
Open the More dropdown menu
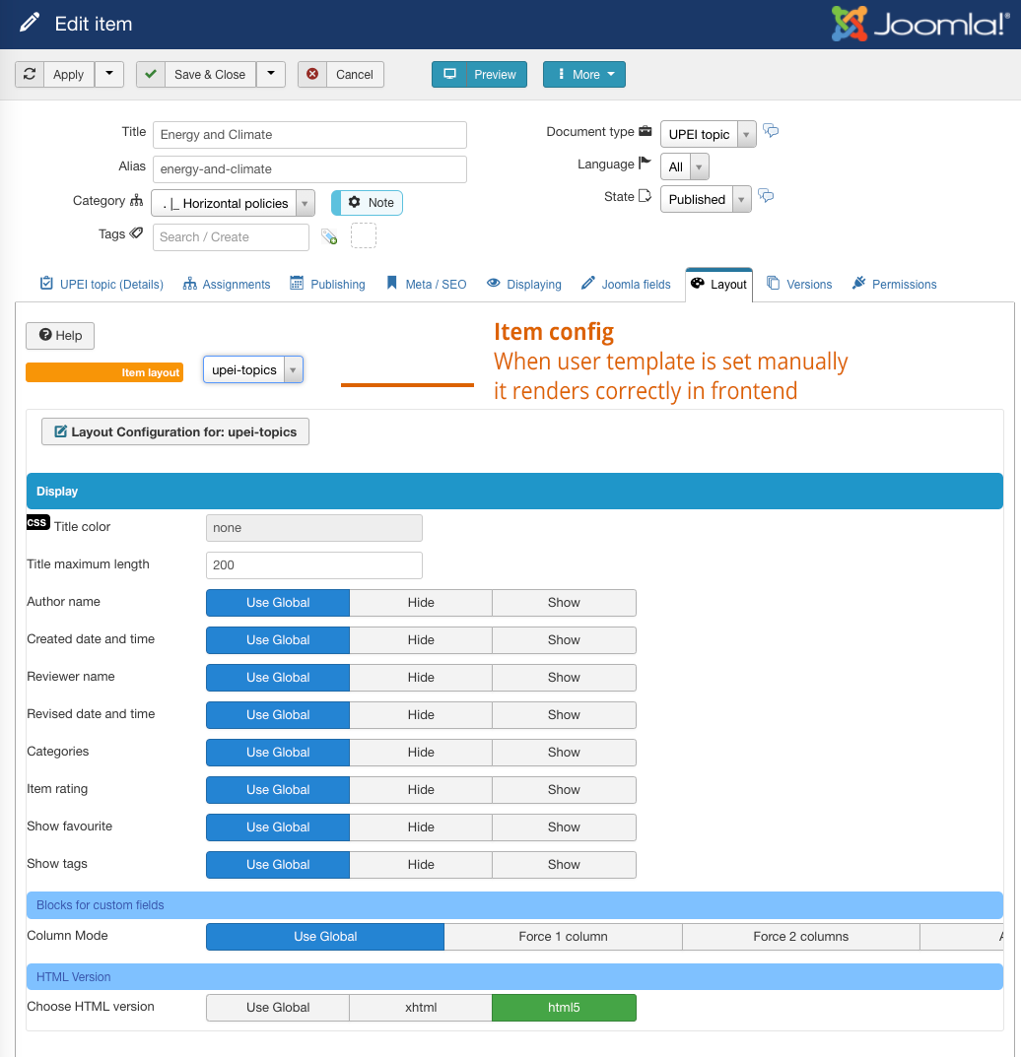584,74
